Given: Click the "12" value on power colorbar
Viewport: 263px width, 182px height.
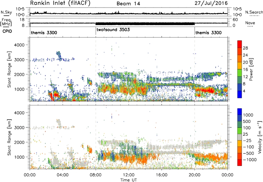Looking at the screenshot, I should point(245,77).
